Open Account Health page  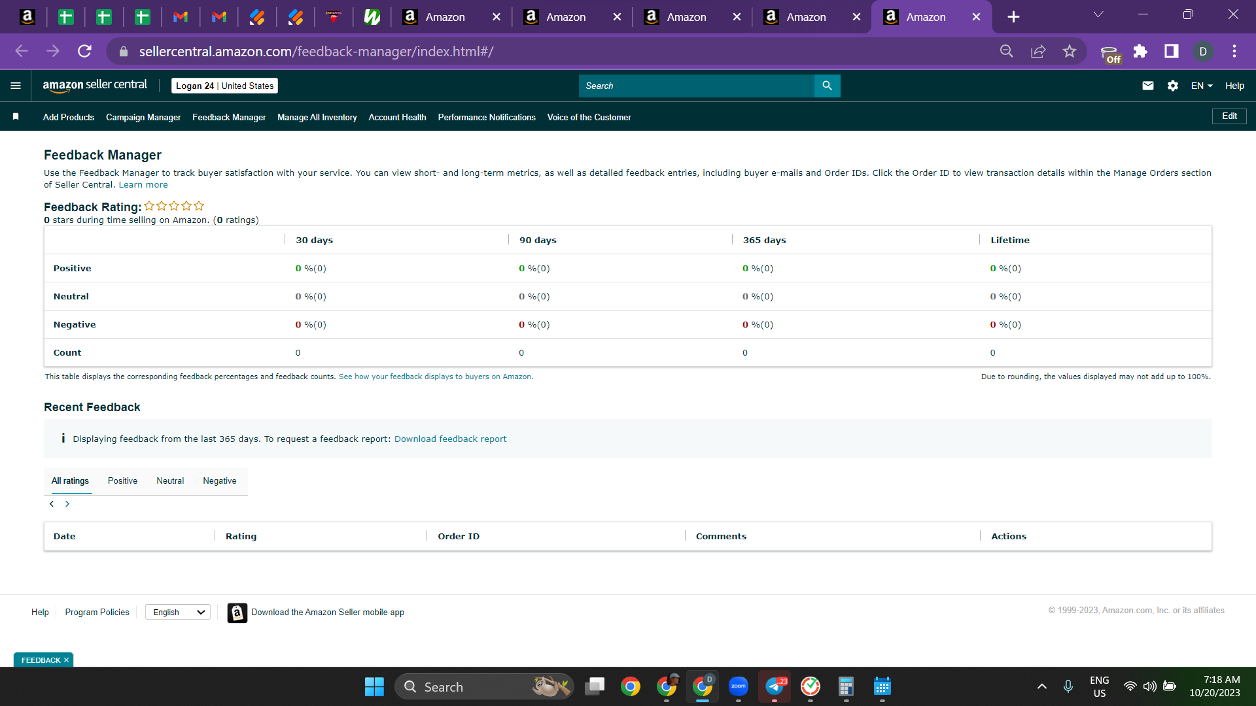click(397, 117)
